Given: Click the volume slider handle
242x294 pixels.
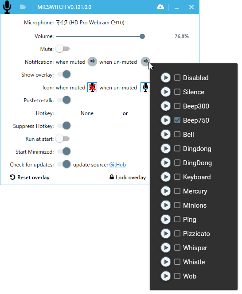Looking at the screenshot, I should [142, 36].
